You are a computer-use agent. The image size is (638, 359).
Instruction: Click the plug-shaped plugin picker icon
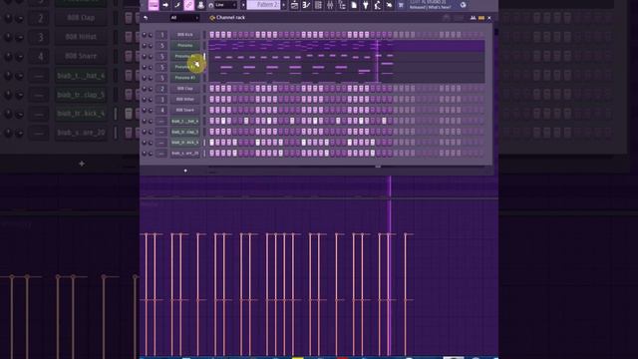point(366,5)
